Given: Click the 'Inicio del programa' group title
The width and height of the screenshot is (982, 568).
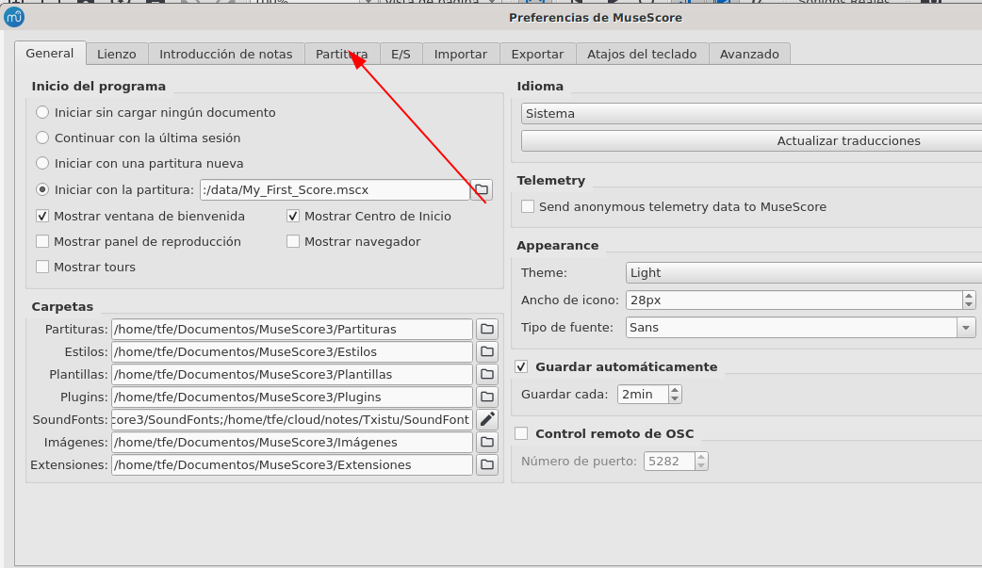Looking at the screenshot, I should coord(99,86).
